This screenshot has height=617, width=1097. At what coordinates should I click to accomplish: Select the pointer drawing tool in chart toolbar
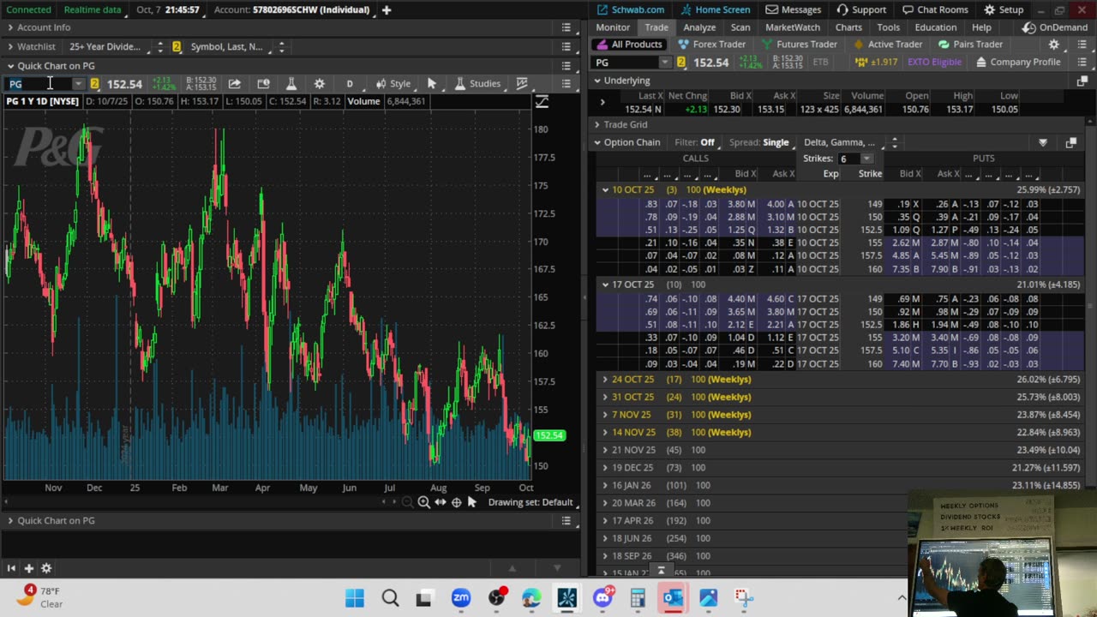point(432,83)
